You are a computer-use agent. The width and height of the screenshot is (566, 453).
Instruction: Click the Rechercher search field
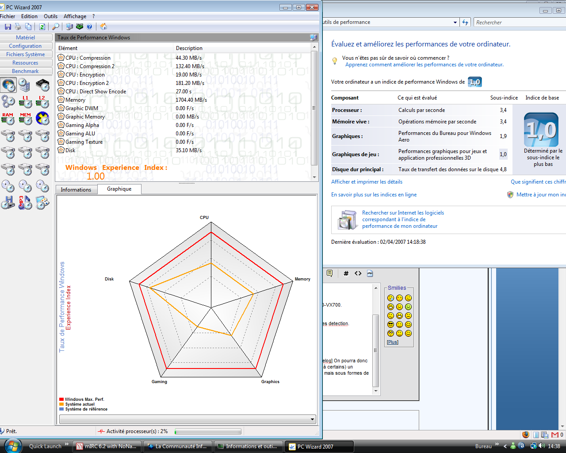[x=517, y=23]
